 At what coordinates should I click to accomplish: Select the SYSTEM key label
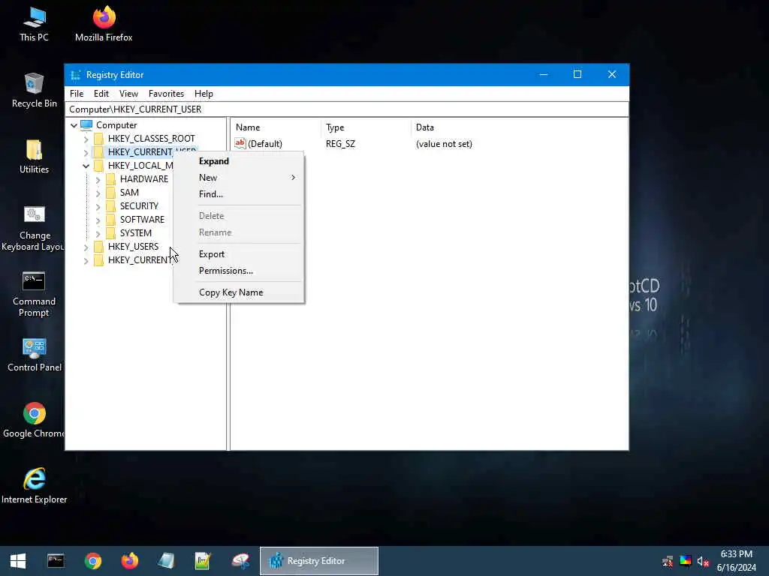point(135,233)
